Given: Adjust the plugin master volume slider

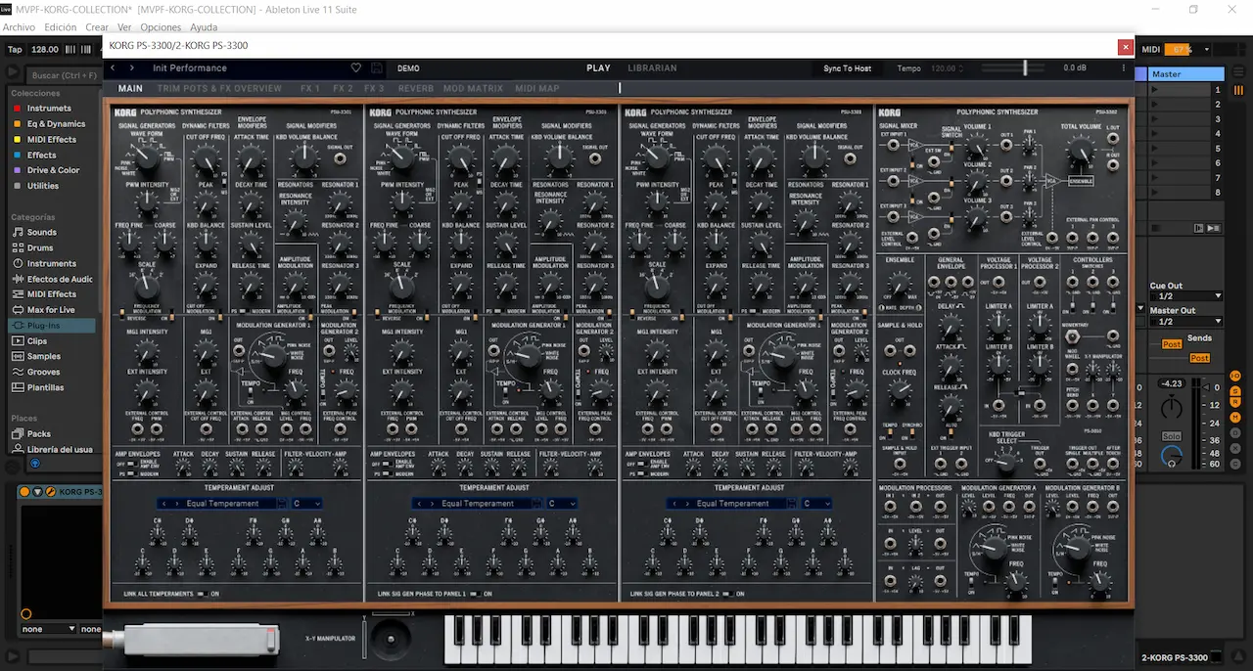Looking at the screenshot, I should click(x=1024, y=68).
